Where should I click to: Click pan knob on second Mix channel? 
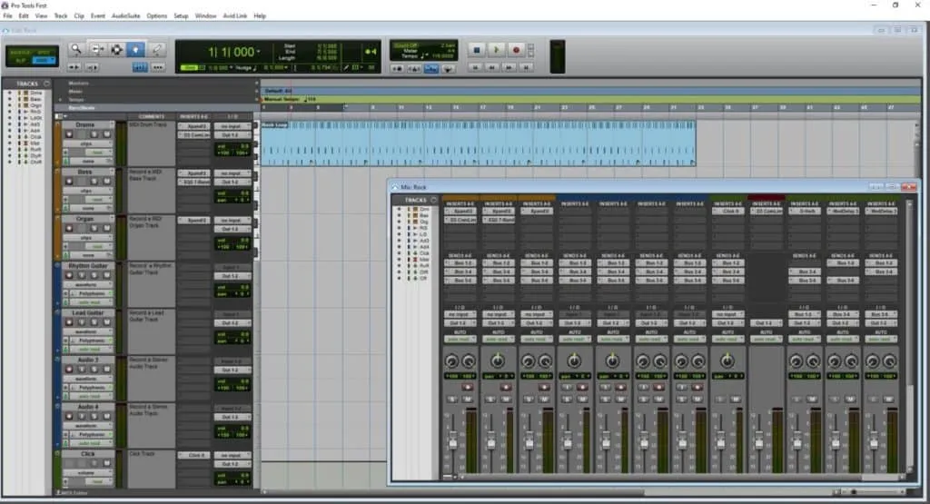click(x=498, y=361)
